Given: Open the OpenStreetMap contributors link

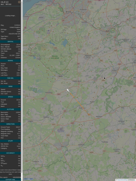Looking at the screenshot, I should click(122, 180).
